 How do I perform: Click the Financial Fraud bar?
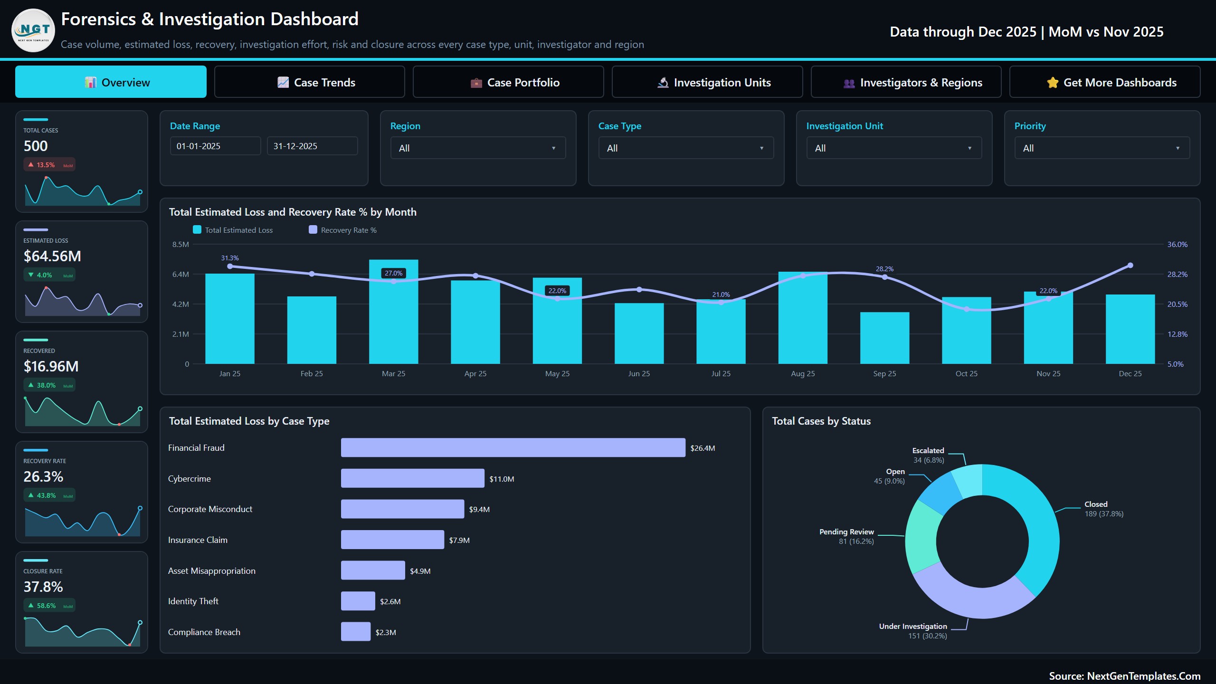coord(513,448)
